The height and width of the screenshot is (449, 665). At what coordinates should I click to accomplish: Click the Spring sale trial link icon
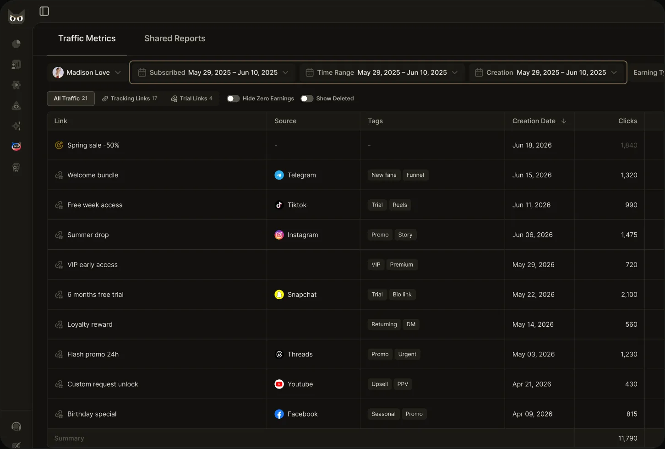(x=59, y=145)
